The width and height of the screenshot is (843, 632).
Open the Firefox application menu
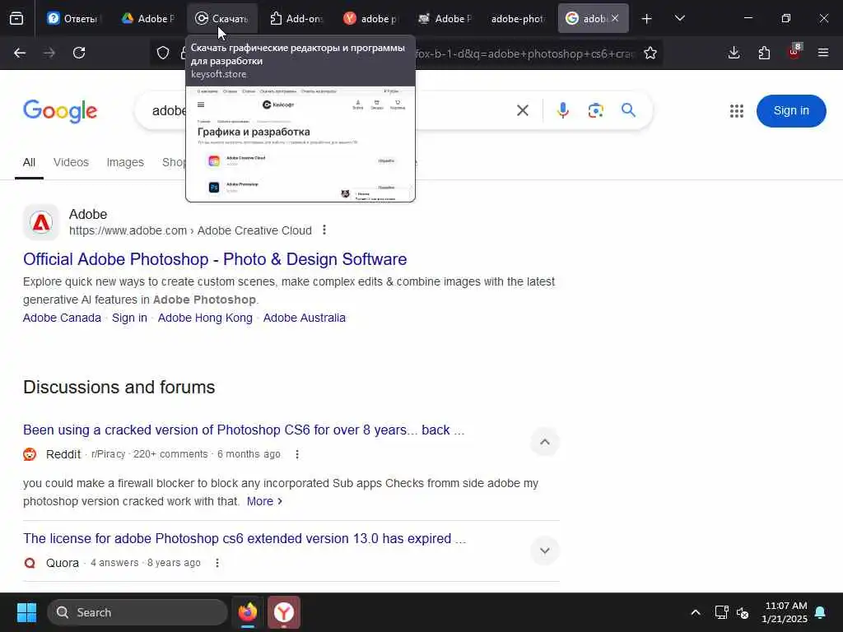[823, 53]
